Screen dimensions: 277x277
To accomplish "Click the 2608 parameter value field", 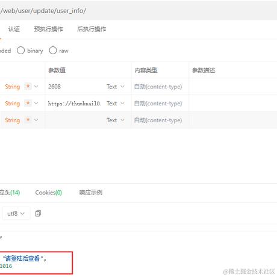I will [75, 87].
